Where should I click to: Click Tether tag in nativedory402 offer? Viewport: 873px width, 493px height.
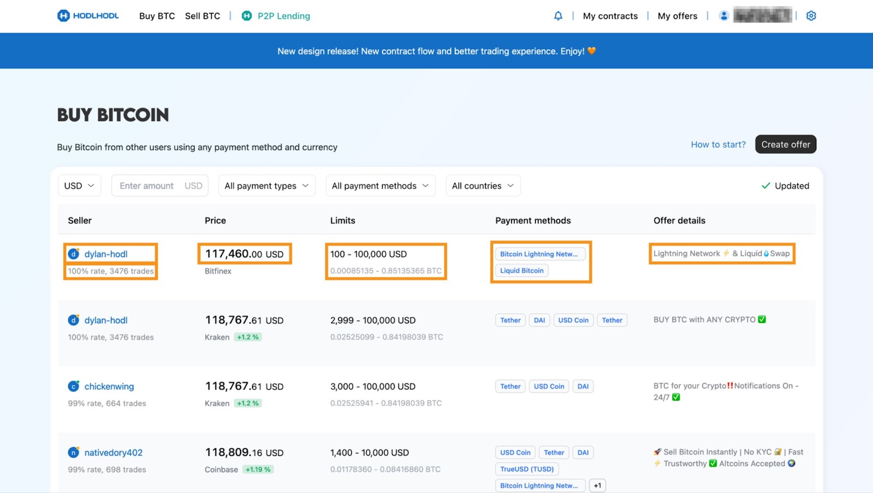554,453
